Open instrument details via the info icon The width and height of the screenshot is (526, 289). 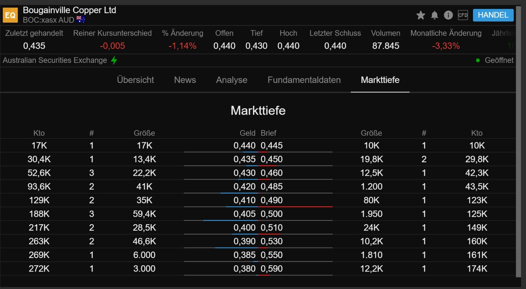(x=448, y=15)
